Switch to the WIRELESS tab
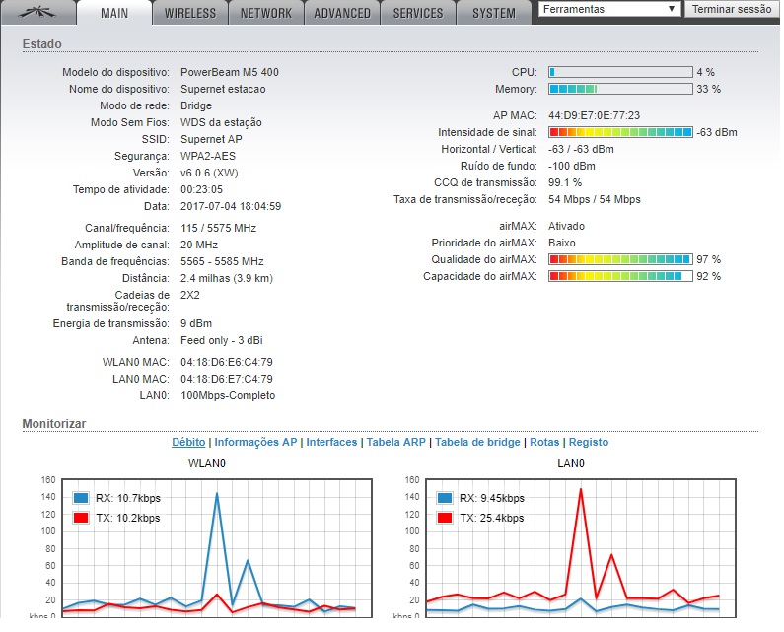 click(x=190, y=13)
